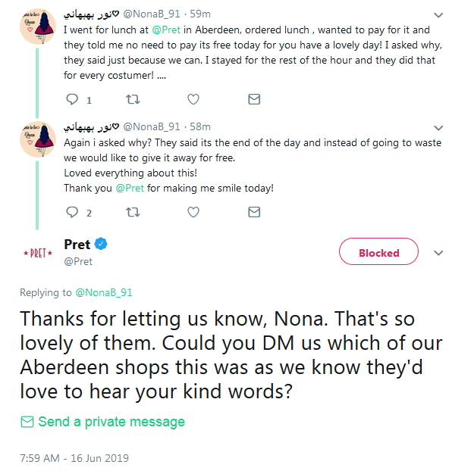Screen dimensions: 471x474
Task: Click the @Pret handle below Pret name
Action: click(78, 261)
